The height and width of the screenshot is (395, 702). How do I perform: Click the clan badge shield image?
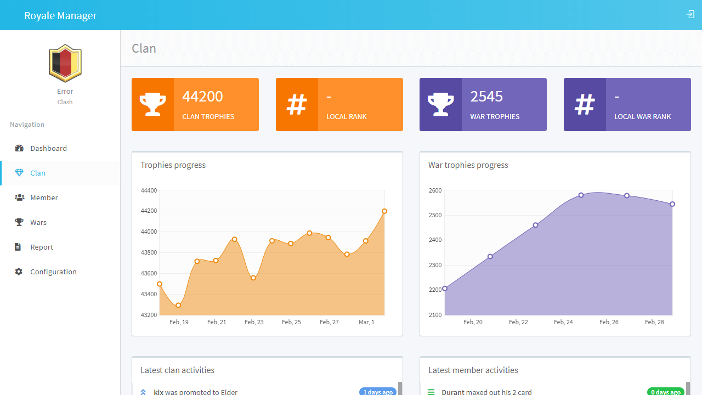coord(65,63)
